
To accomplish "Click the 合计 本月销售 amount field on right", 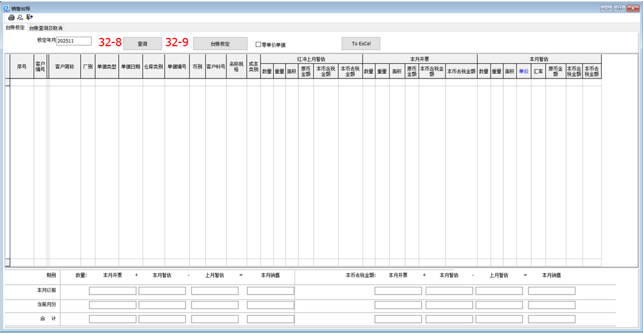I will pyautogui.click(x=551, y=319).
